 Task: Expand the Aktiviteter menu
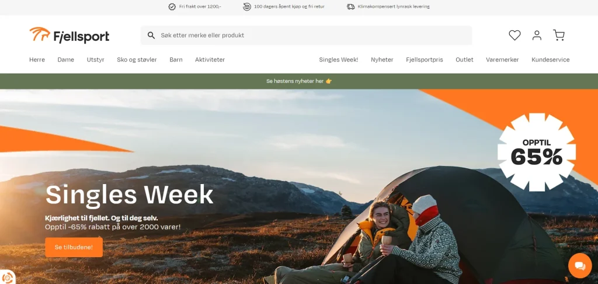point(210,60)
